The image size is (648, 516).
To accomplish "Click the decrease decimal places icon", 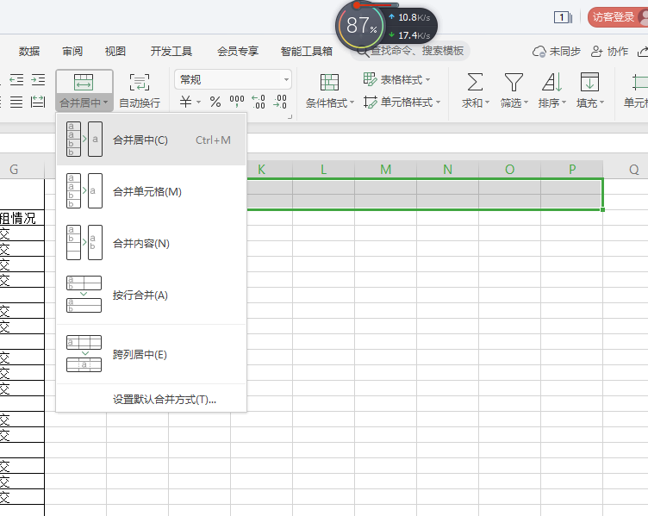I will [280, 101].
